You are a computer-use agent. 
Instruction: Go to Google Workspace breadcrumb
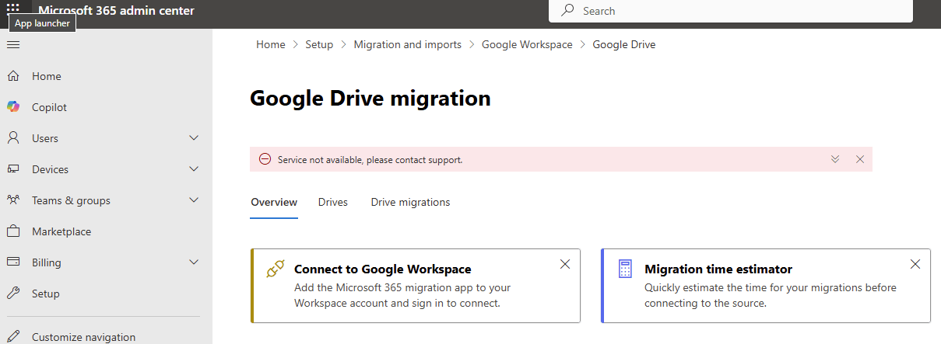[x=527, y=44]
